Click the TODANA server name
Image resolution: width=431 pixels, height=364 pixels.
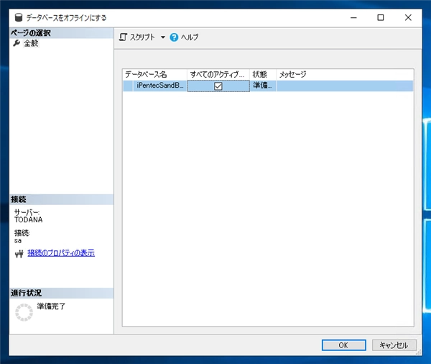(x=29, y=219)
